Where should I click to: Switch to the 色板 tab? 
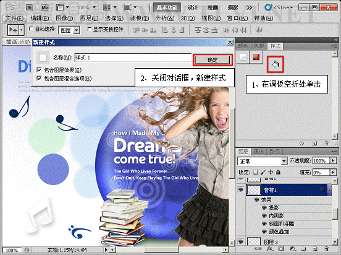259,46
